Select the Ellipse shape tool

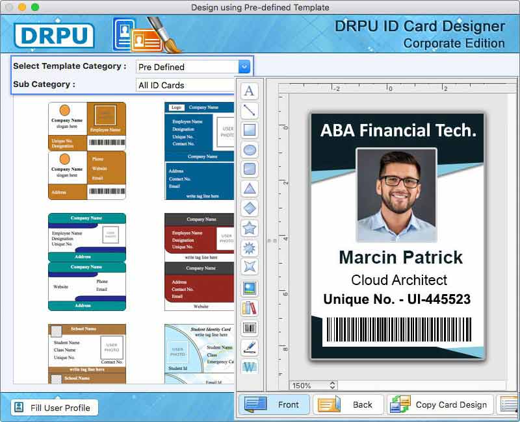[250, 150]
